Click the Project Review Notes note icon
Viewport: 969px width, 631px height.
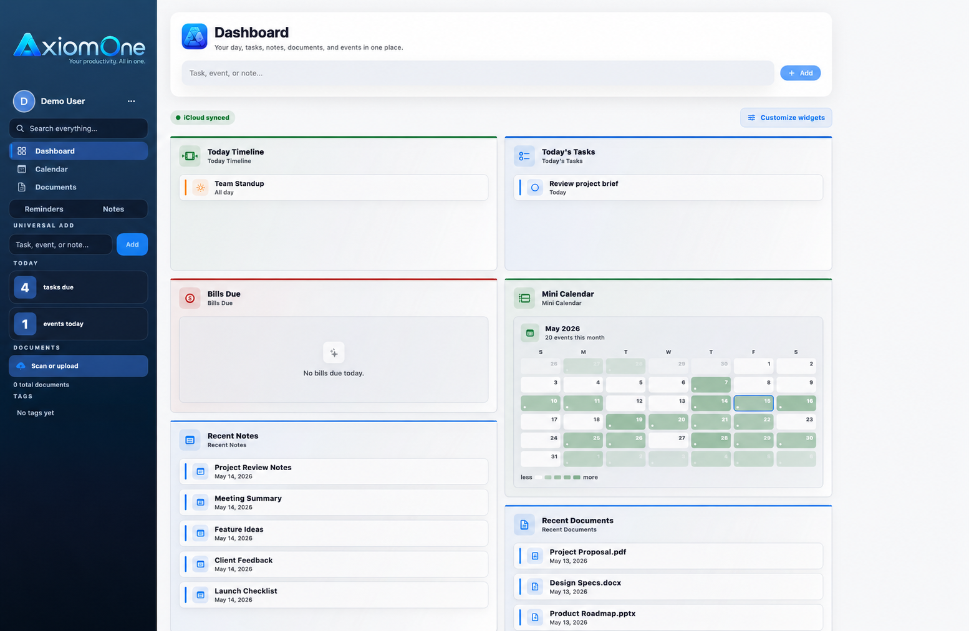(x=201, y=471)
